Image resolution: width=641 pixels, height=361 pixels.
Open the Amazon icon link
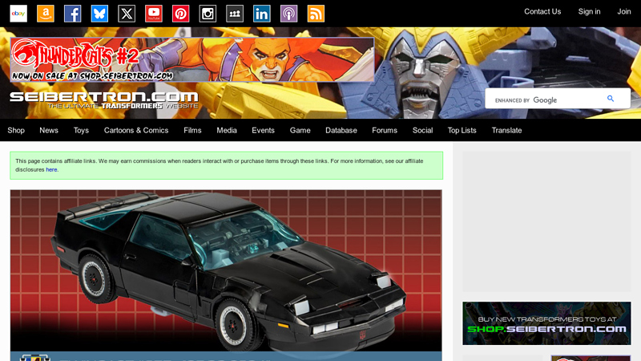coord(46,14)
